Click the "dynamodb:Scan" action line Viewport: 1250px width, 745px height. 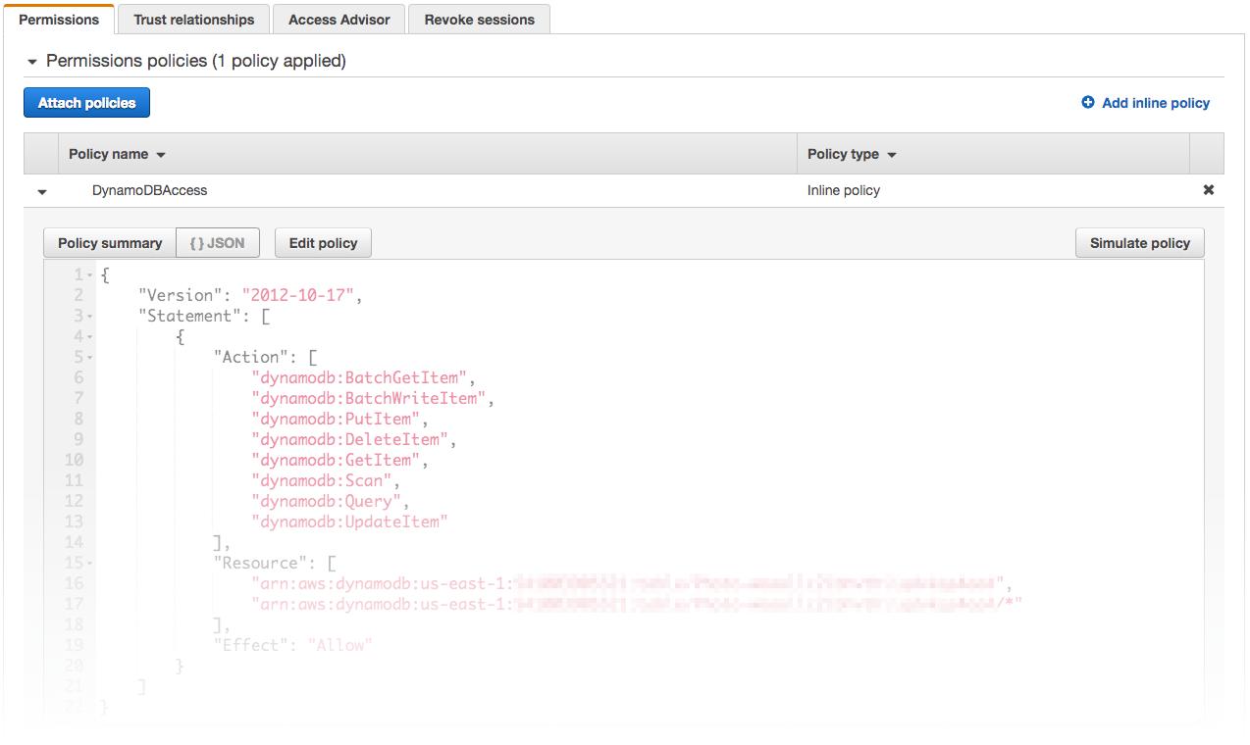point(326,480)
